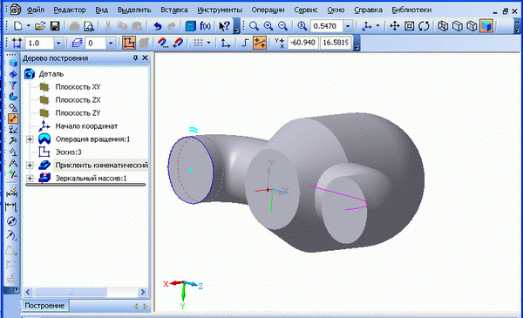
Task: Click the Rotate view icon
Action: pos(424,26)
